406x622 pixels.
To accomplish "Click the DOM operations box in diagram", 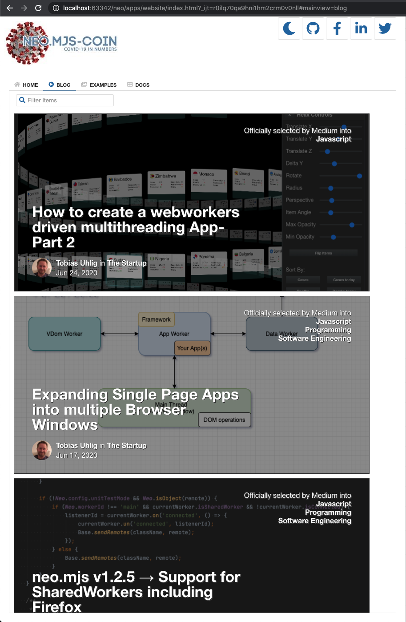I will click(x=225, y=420).
